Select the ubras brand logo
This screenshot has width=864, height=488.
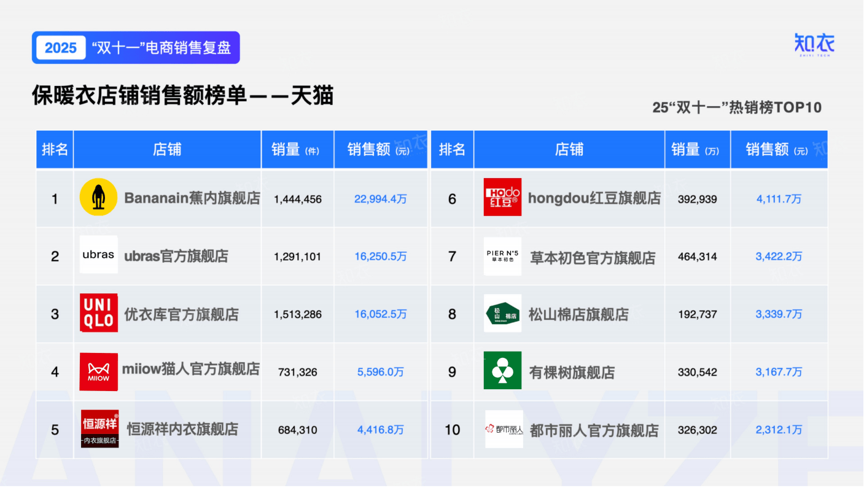pos(98,255)
